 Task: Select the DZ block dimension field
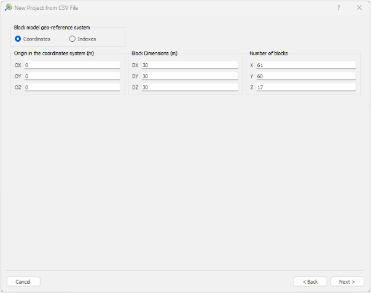point(190,87)
